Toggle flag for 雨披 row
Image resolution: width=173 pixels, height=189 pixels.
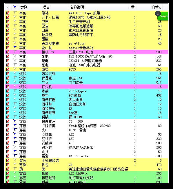pos(15,152)
